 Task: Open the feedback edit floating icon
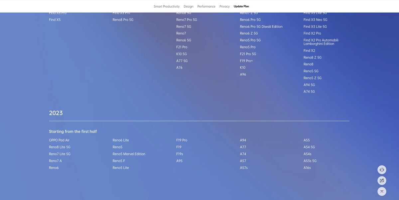382,181
